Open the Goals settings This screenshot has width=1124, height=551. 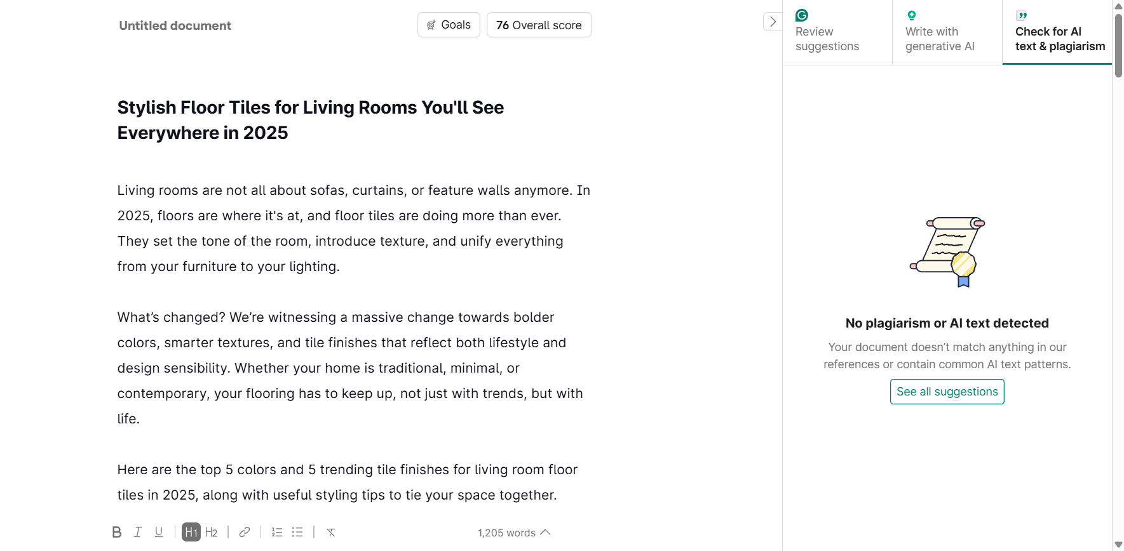coord(449,25)
